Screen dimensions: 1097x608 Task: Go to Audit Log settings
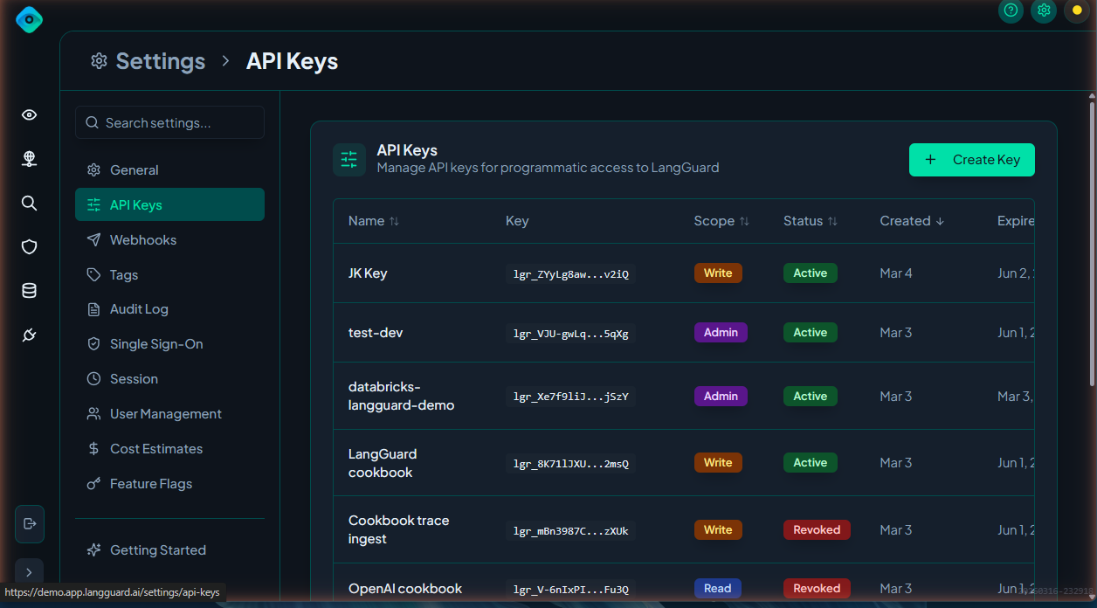(139, 309)
